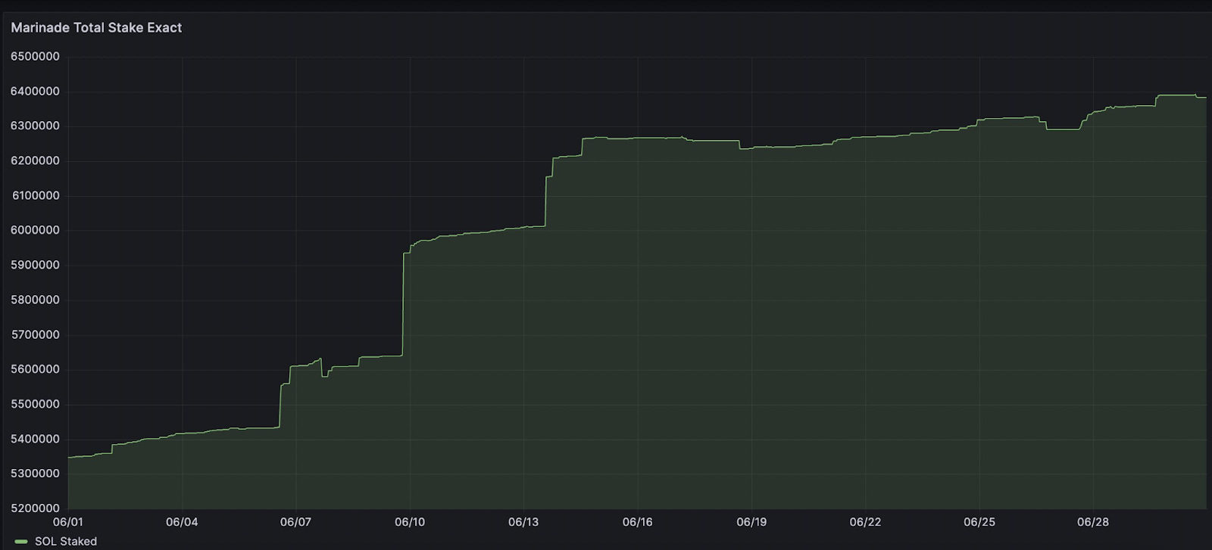Screen dimensions: 1212x550
Task: Click the 06/04 x-axis date label
Action: (182, 522)
